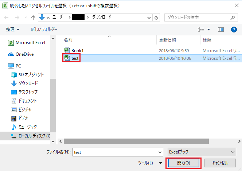Select the Book1 Excel file icon

tap(67, 50)
